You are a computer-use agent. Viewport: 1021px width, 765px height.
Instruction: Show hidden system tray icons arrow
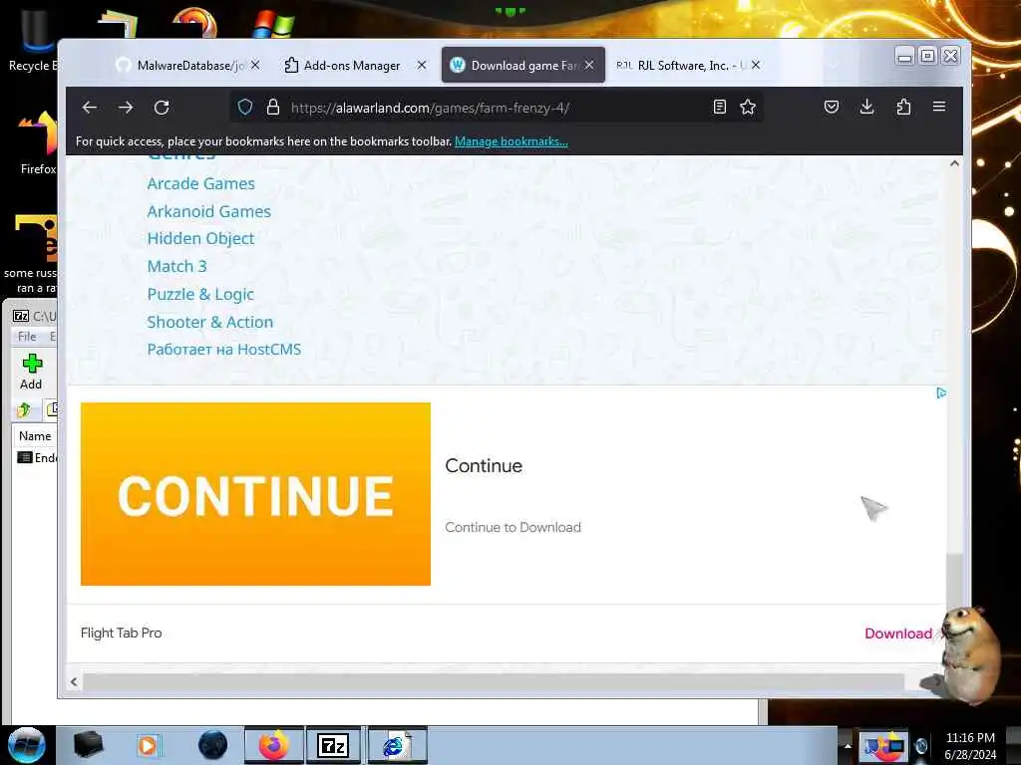(x=848, y=745)
